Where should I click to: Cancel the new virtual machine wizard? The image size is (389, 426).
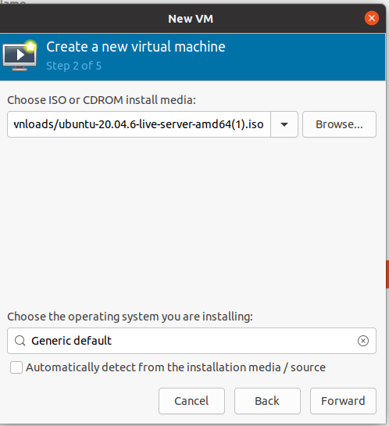(x=191, y=401)
